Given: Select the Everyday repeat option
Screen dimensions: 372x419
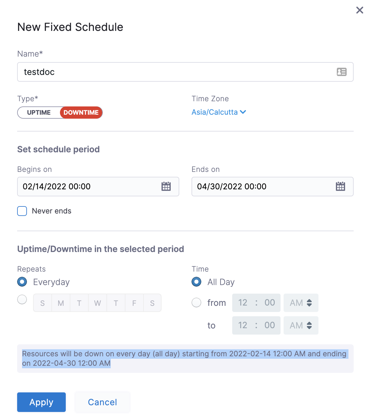Looking at the screenshot, I should tap(22, 282).
